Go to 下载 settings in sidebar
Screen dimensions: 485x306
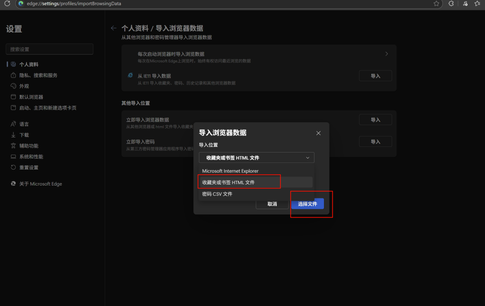click(x=24, y=135)
